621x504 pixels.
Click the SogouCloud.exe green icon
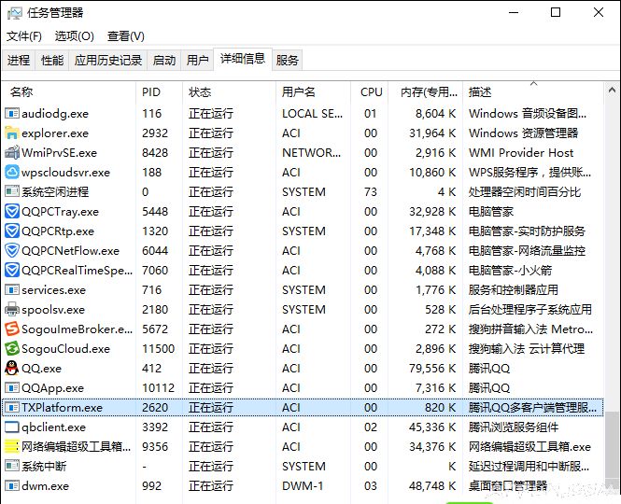pos(12,348)
